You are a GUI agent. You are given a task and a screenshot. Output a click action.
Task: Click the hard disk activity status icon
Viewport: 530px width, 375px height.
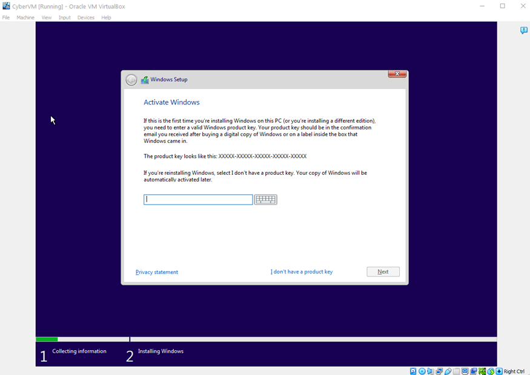pyautogui.click(x=413, y=371)
